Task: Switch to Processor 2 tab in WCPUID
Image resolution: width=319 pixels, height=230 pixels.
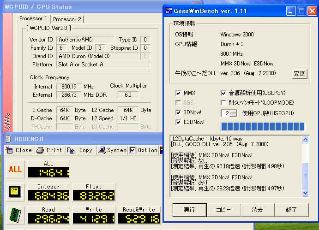Action: pos(67,19)
